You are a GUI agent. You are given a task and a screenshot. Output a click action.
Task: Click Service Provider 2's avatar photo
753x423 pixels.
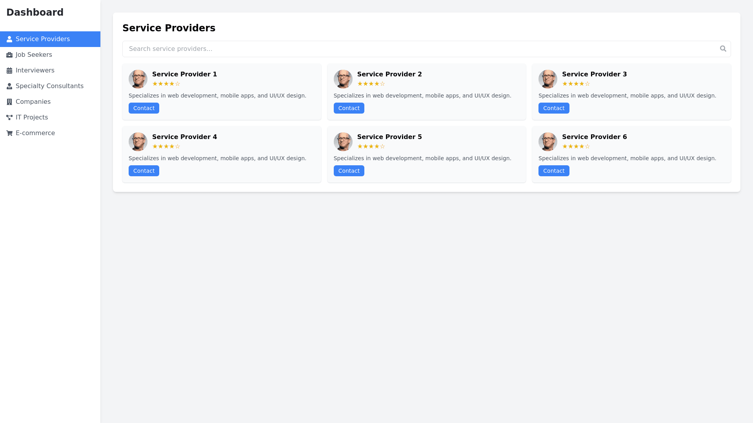click(343, 79)
